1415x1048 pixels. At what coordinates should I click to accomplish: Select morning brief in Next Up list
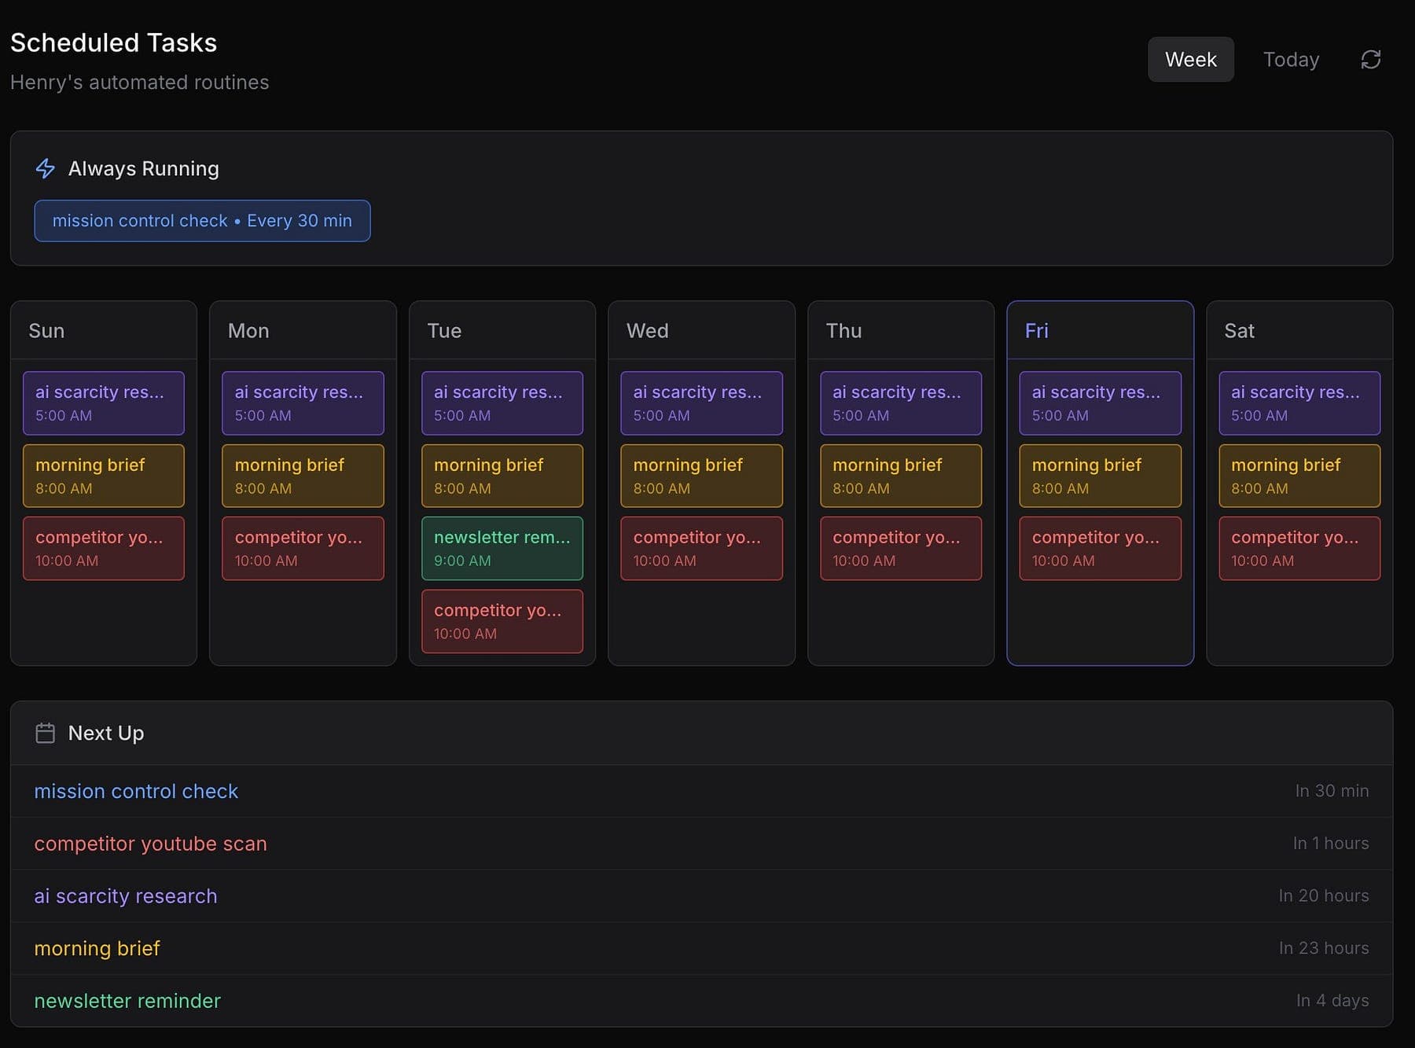tap(97, 948)
